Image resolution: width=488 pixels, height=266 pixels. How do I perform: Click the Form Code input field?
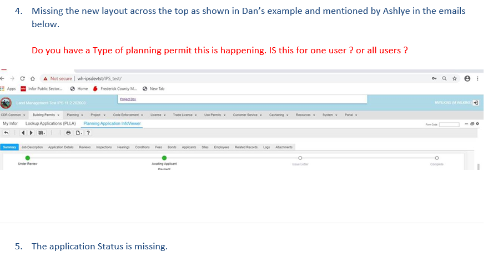point(449,124)
